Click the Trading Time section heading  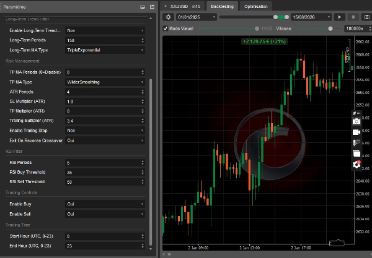[x=18, y=225]
